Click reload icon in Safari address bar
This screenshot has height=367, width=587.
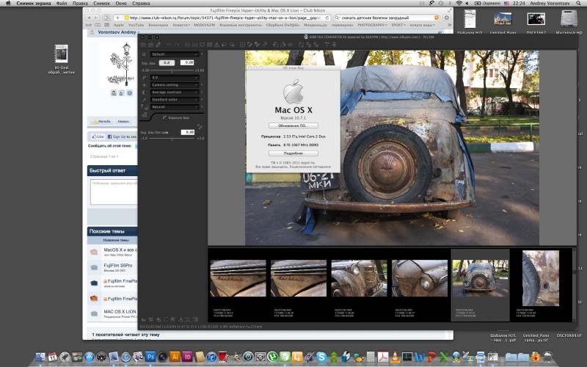(327, 18)
